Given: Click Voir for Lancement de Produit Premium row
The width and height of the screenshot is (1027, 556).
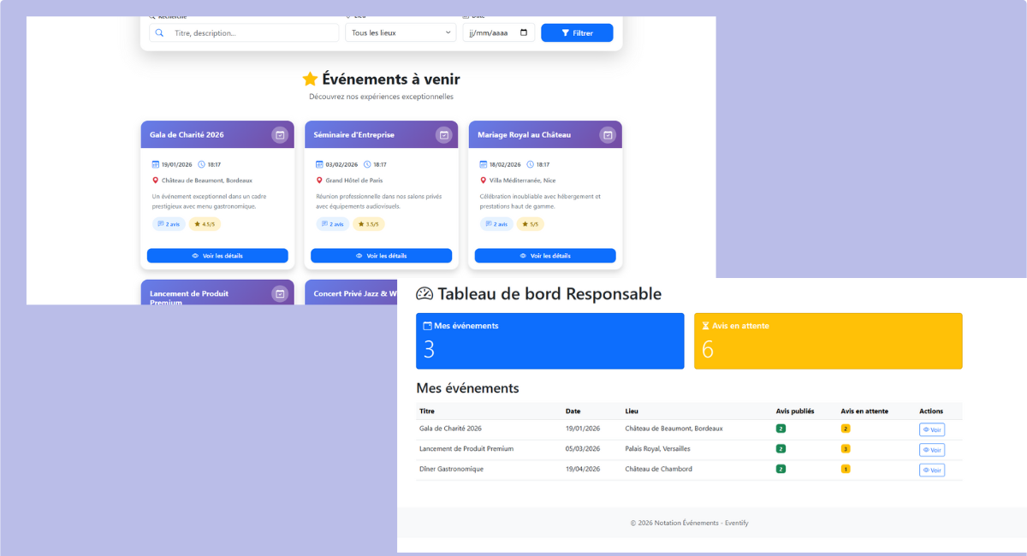Looking at the screenshot, I should [931, 450].
